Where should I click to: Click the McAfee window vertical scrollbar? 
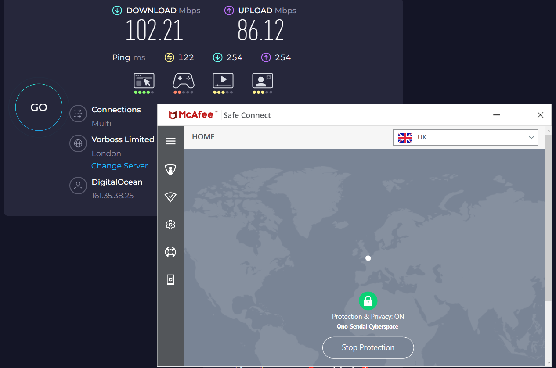(x=548, y=218)
